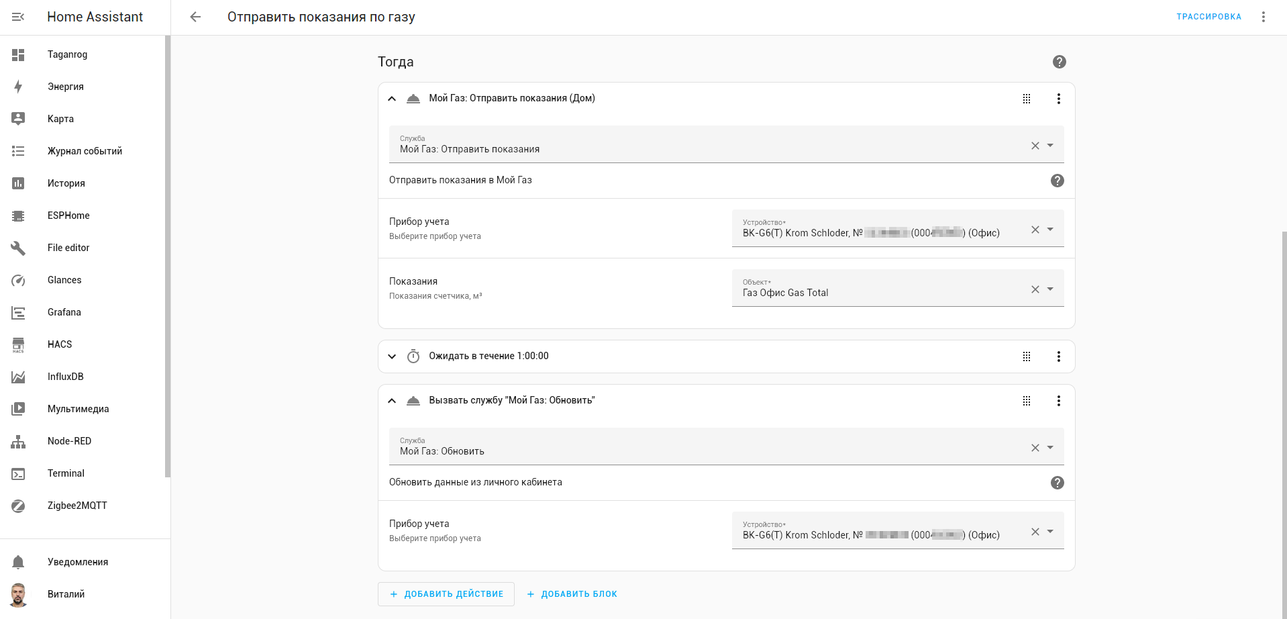Screen dimensions: 1287x619
Task: Click the Обновить action drag handle
Action: coord(1027,401)
